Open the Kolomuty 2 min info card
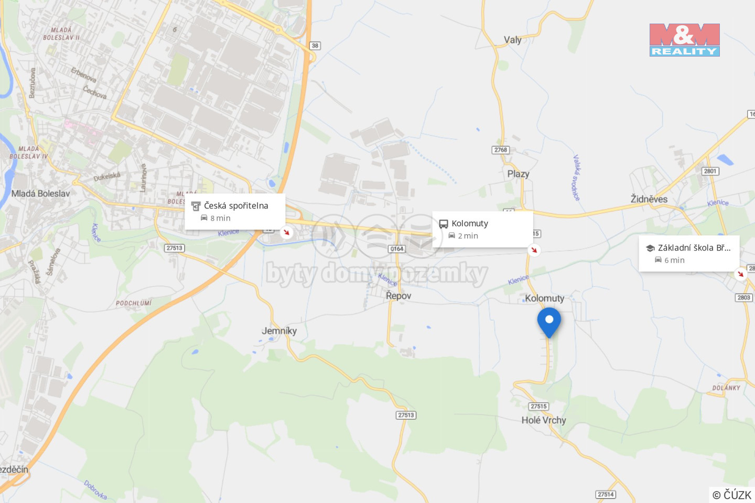 pos(482,229)
